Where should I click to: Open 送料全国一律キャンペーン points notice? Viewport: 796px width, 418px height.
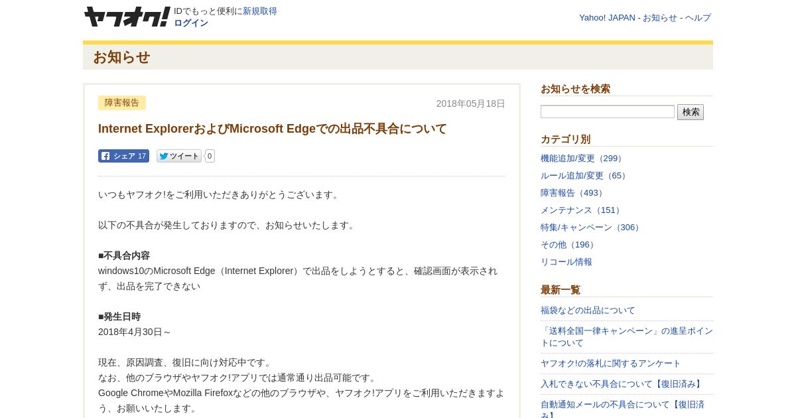point(627,337)
